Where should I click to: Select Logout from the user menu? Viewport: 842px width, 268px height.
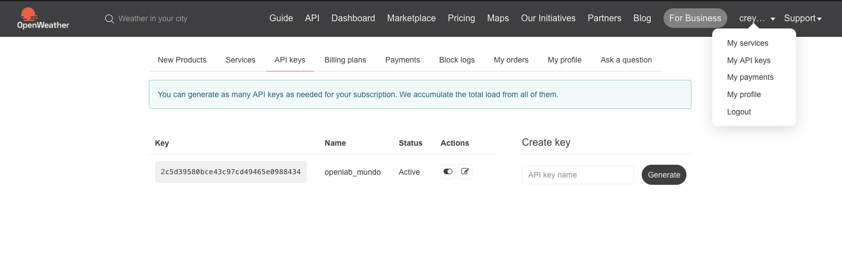point(738,112)
